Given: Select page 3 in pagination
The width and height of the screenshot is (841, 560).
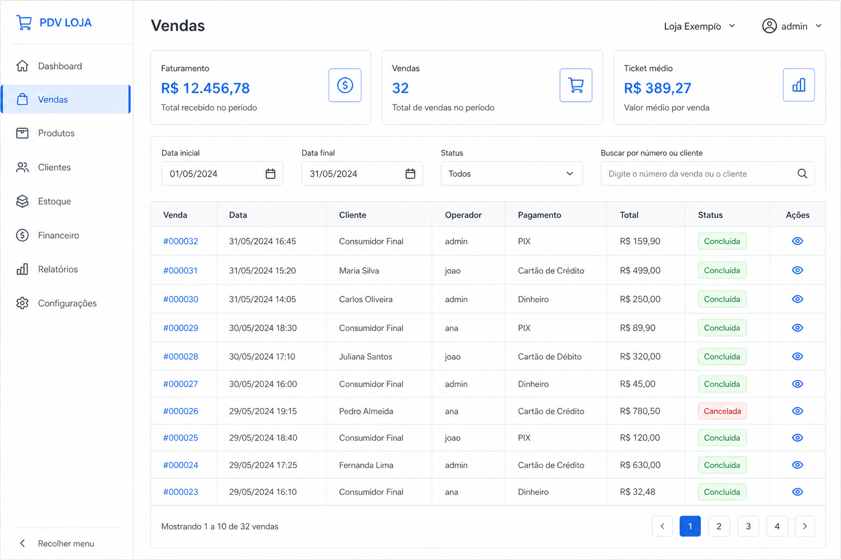Looking at the screenshot, I should 748,526.
